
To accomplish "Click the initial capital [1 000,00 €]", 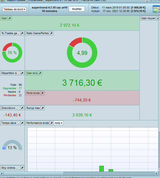I will coord(138,7).
